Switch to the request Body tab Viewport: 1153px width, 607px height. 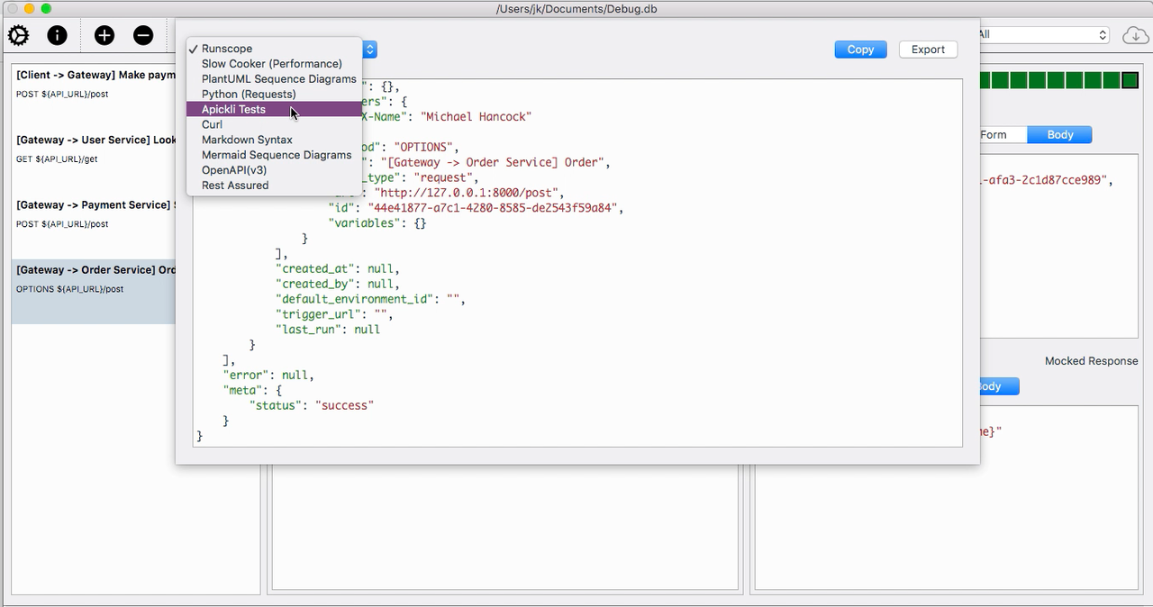(x=1059, y=134)
